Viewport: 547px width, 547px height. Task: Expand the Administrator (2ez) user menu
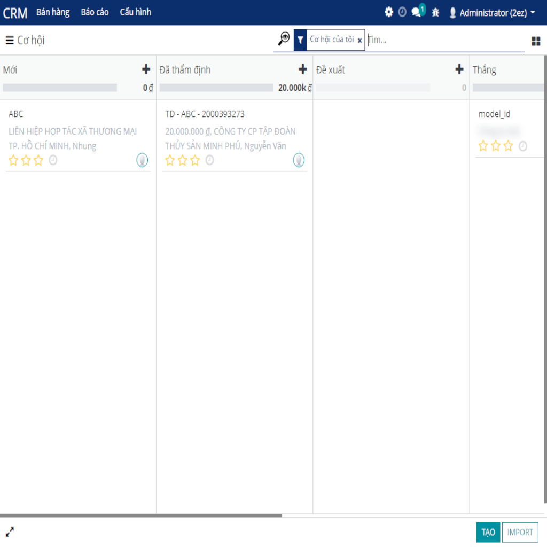coord(492,12)
